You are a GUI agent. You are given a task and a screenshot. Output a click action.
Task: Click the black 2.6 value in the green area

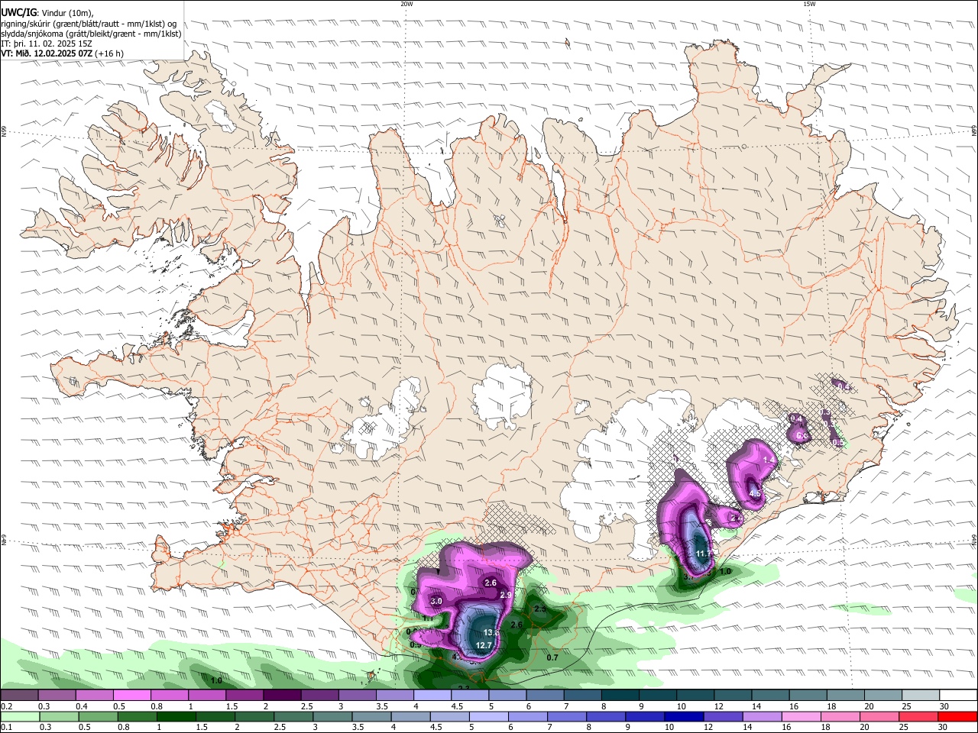pyautogui.click(x=517, y=625)
